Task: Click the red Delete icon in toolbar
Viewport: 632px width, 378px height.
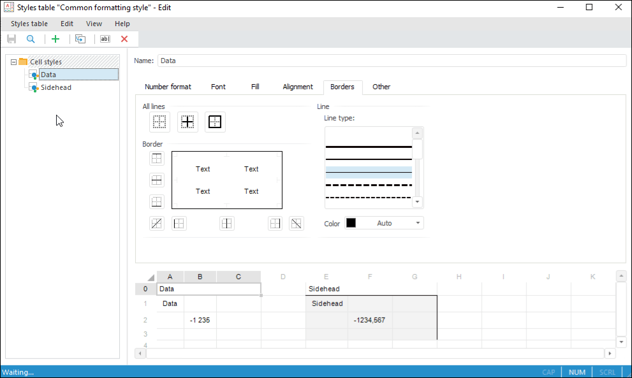Action: click(x=124, y=39)
